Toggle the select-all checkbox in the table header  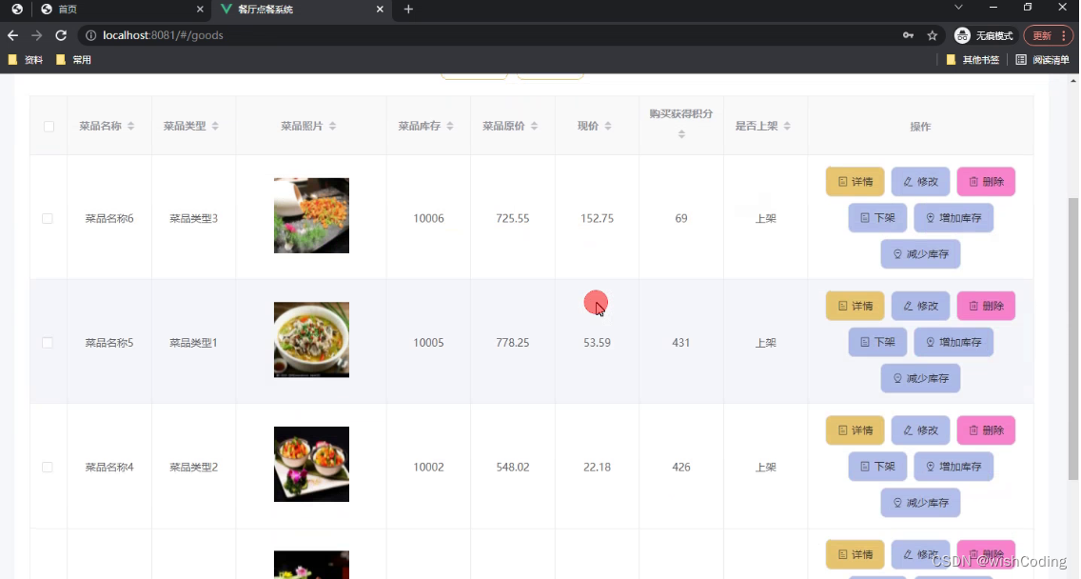[x=48, y=125]
